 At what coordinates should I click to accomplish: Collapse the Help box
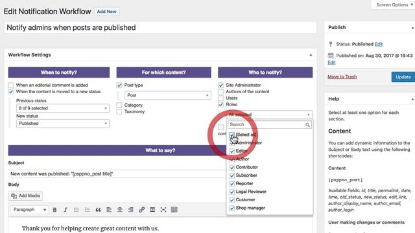coord(412,99)
